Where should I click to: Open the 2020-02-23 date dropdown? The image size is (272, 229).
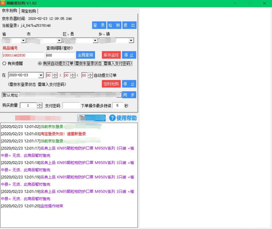pyautogui.click(x=41, y=75)
